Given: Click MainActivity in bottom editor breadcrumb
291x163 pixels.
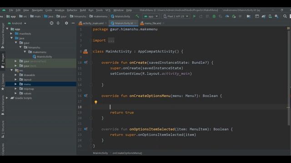Looking at the screenshot, I should (x=100, y=153).
